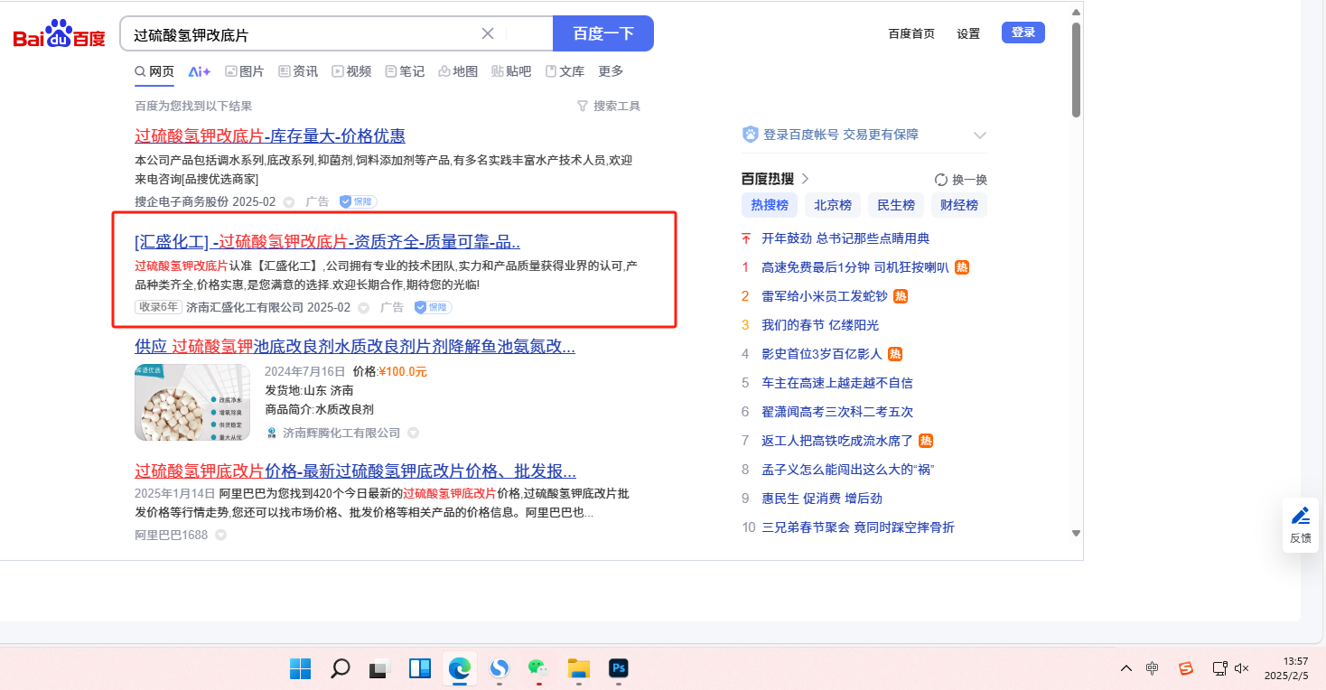Open the 搜索工具 filter options
The image size is (1326, 690).
(x=608, y=106)
